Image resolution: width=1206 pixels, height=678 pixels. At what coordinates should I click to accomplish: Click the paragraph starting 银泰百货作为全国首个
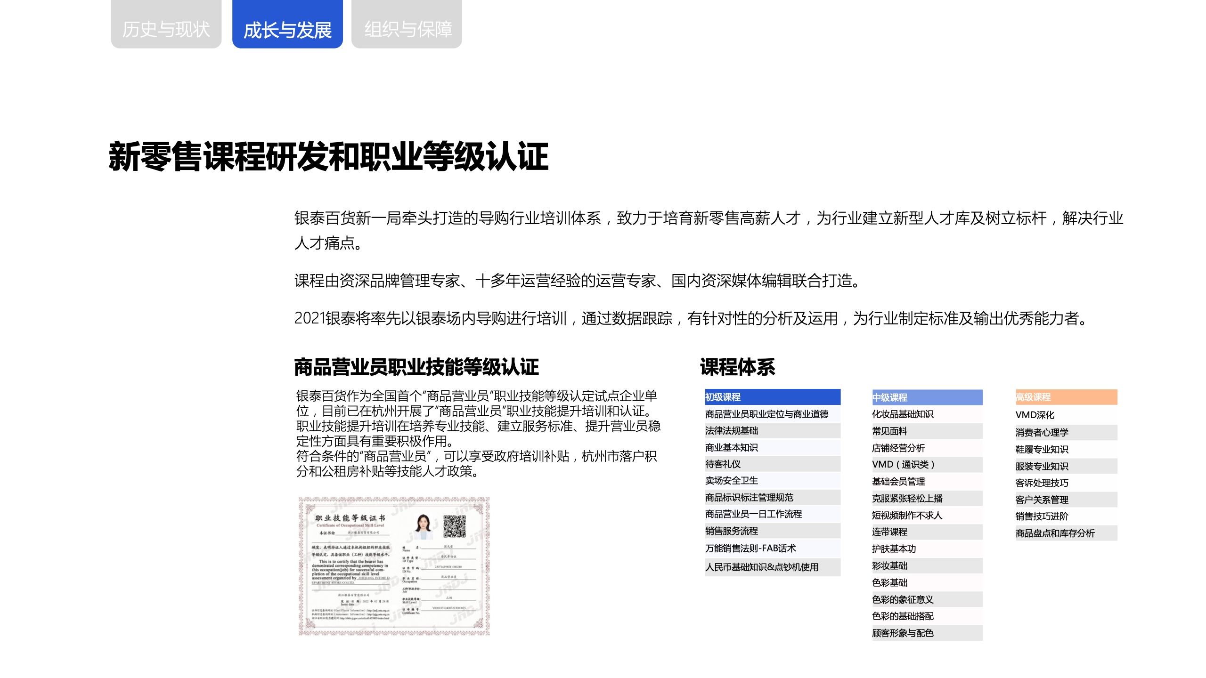(x=478, y=433)
